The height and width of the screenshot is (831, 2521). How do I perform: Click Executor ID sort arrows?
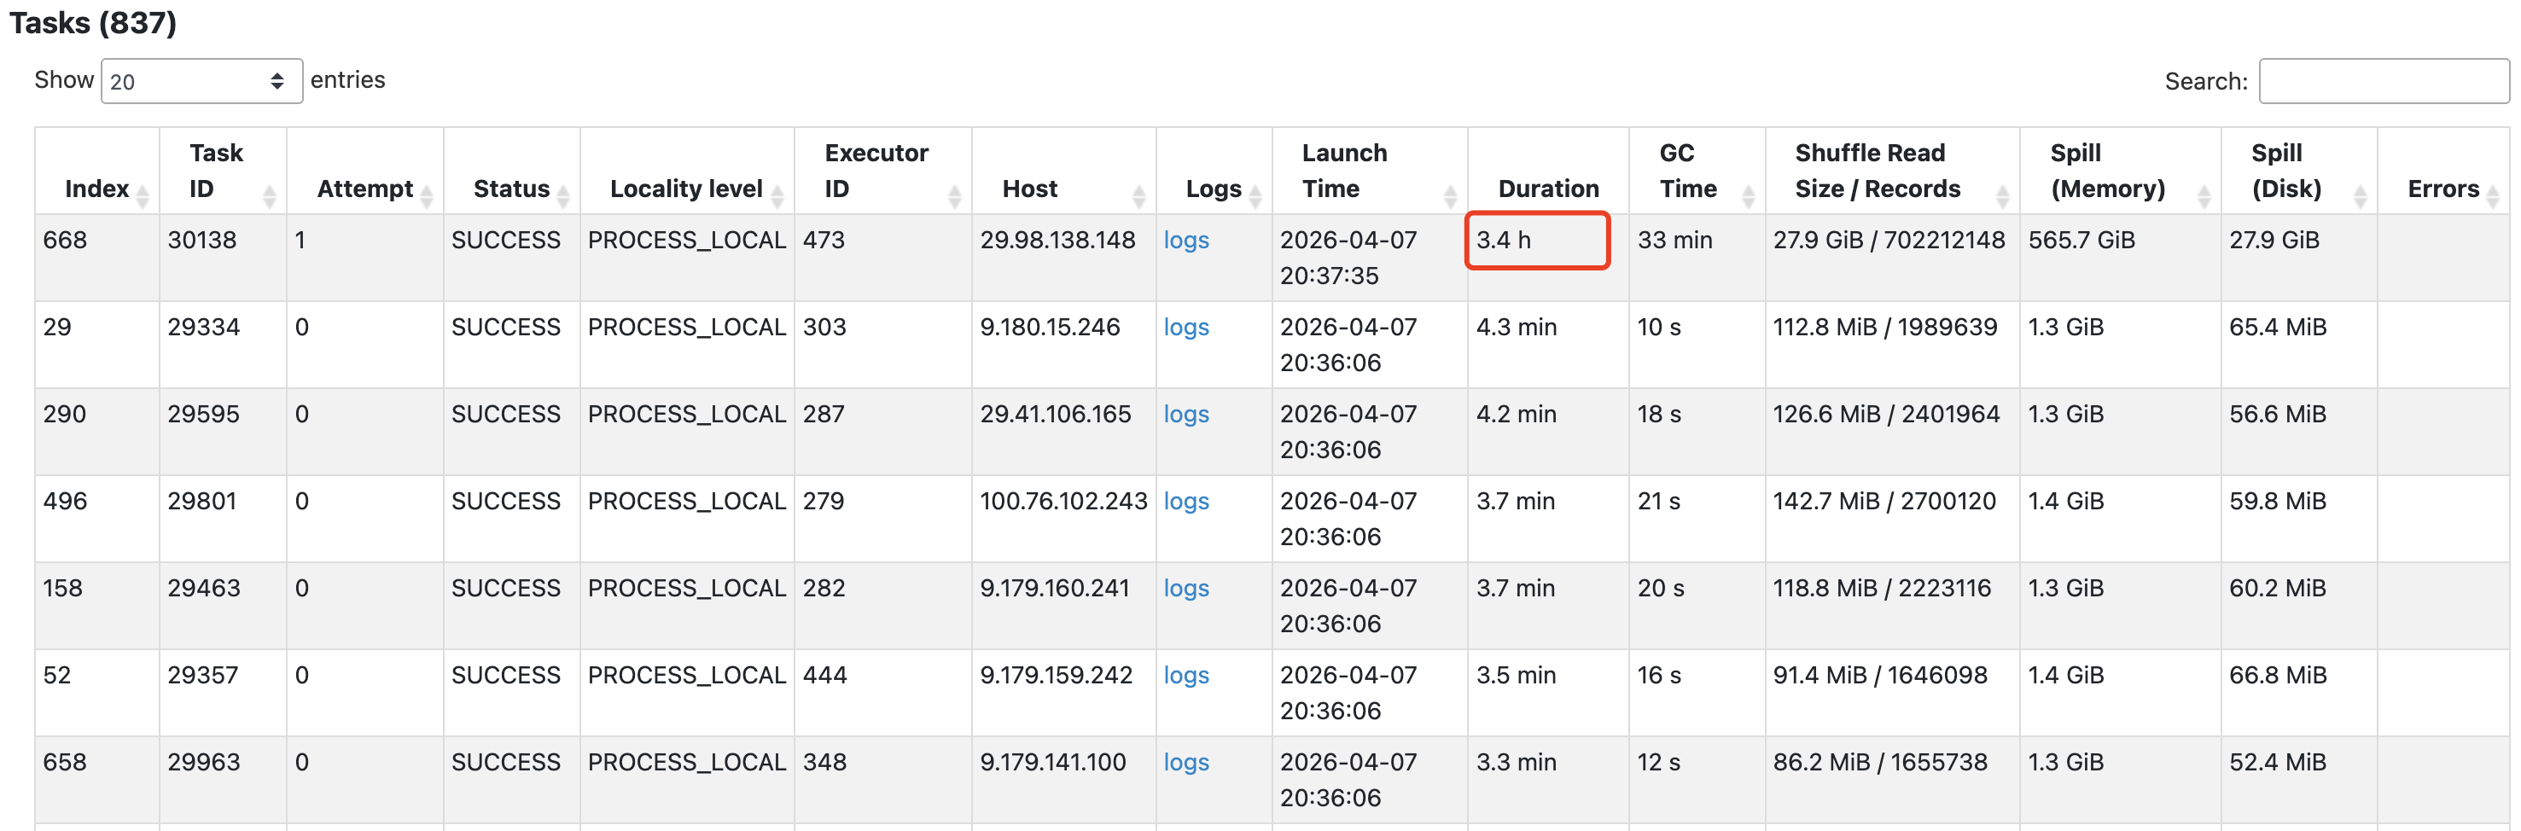954,195
